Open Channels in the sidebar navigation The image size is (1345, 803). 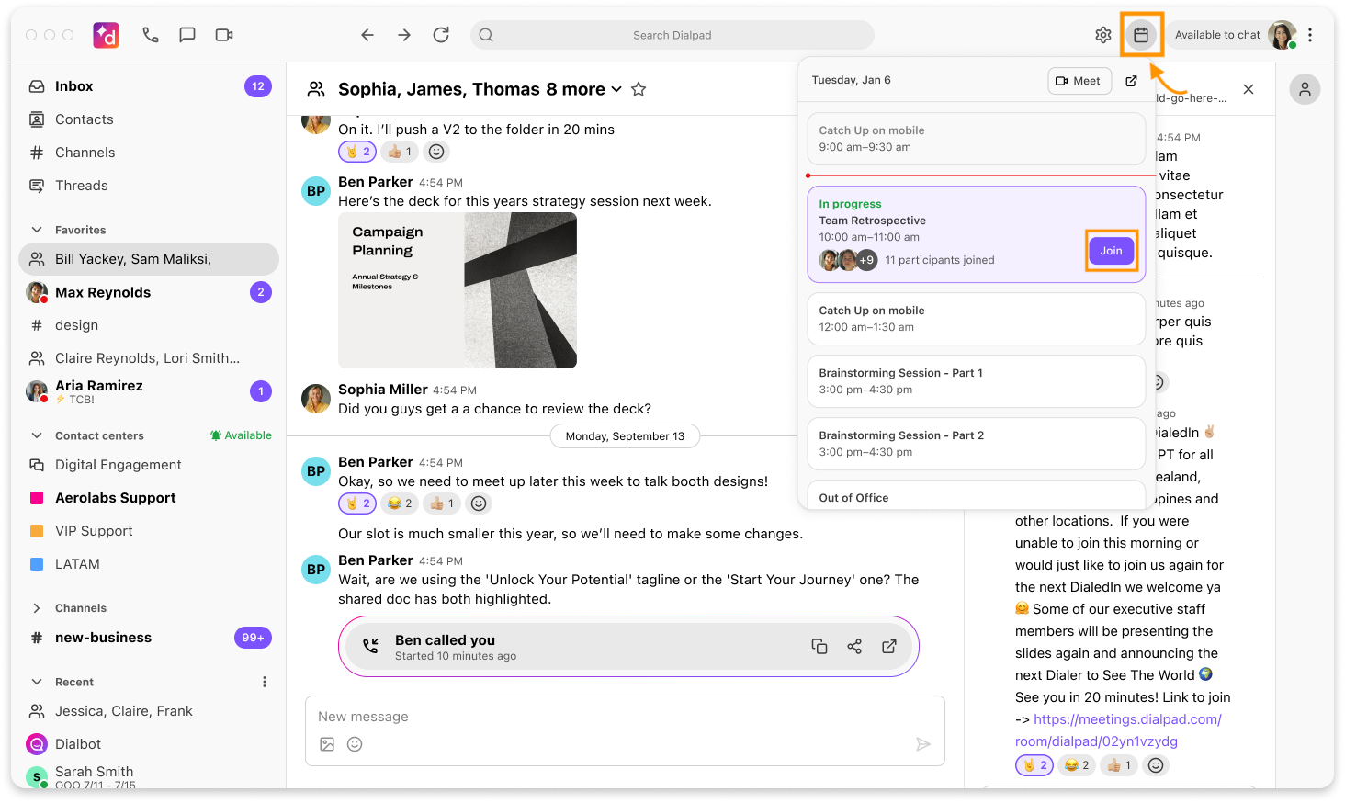tap(149, 153)
